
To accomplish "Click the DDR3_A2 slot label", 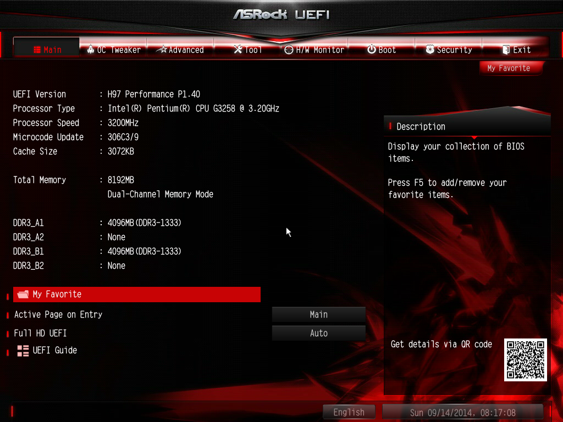I will pos(29,237).
